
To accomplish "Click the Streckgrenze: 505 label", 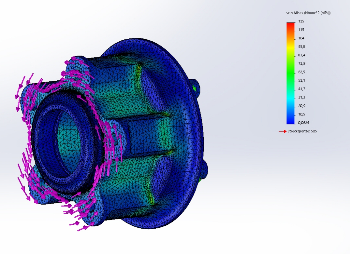I will 302,131.
